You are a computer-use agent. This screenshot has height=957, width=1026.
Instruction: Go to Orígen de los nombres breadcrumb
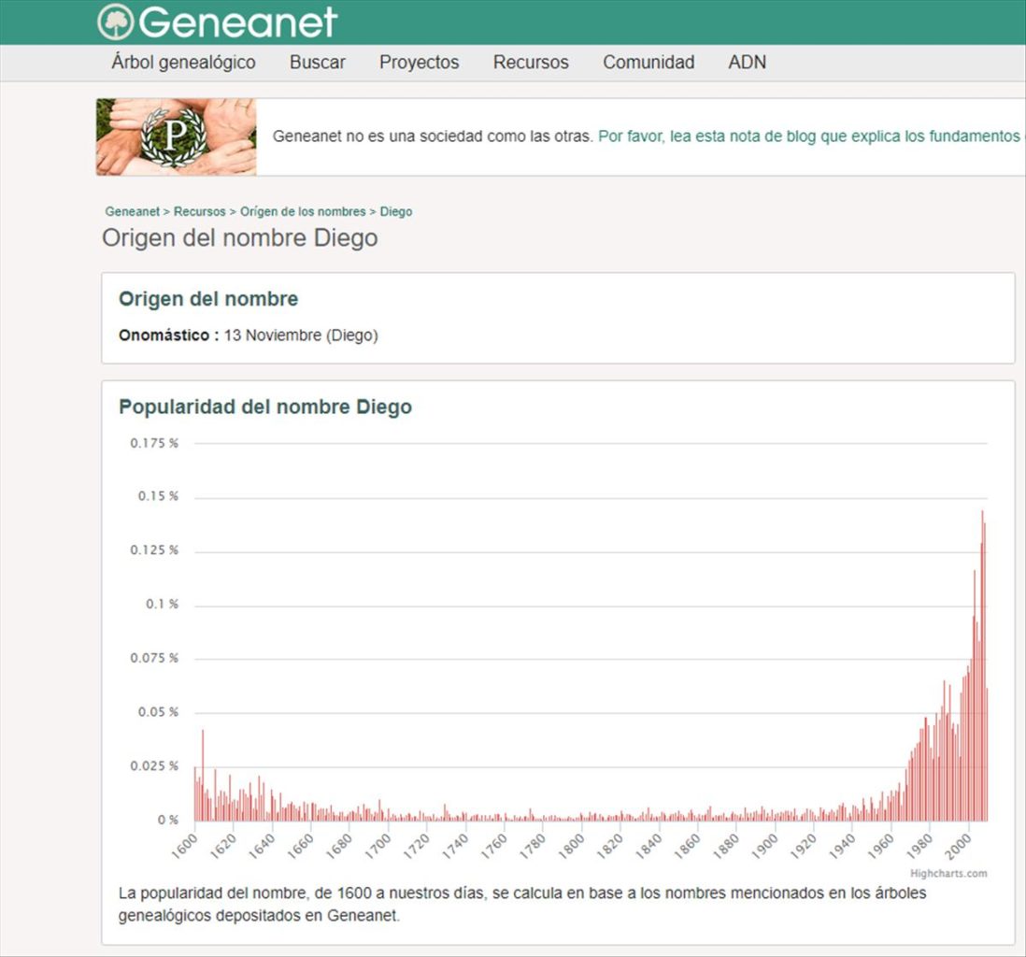303,212
